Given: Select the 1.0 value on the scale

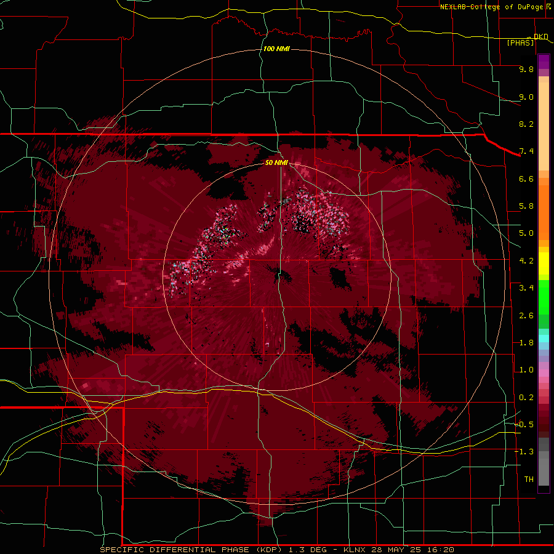Looking at the screenshot, I should [526, 370].
